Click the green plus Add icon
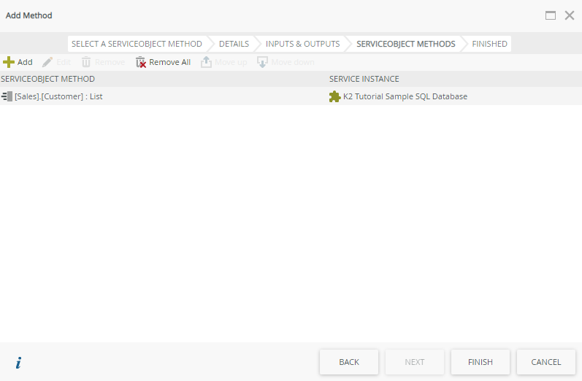This screenshot has width=582, height=381. [9, 62]
